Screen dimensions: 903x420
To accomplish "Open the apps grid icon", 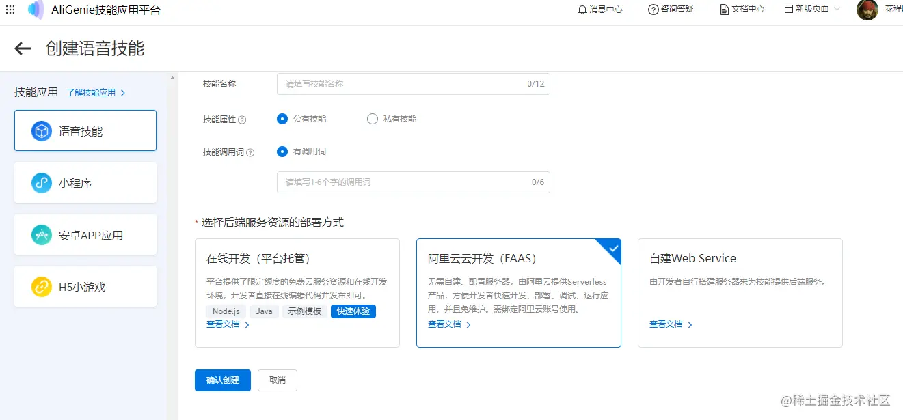I will [10, 10].
